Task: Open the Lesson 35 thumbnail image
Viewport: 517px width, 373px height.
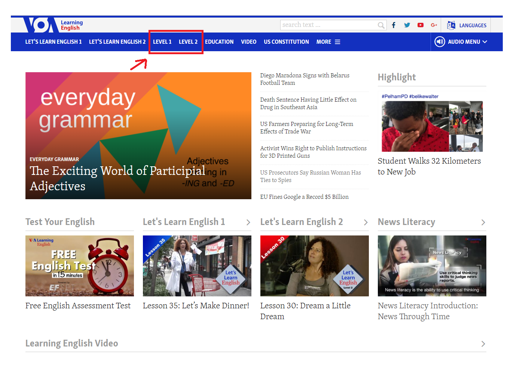Action: [197, 266]
